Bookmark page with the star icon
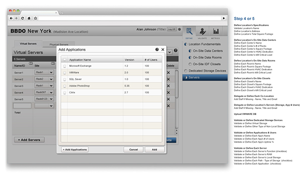This screenshot has height=195, width=302. 35,18
